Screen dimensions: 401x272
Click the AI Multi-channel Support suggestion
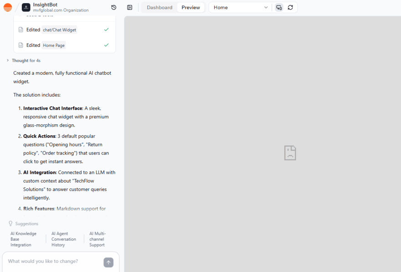[x=97, y=239]
